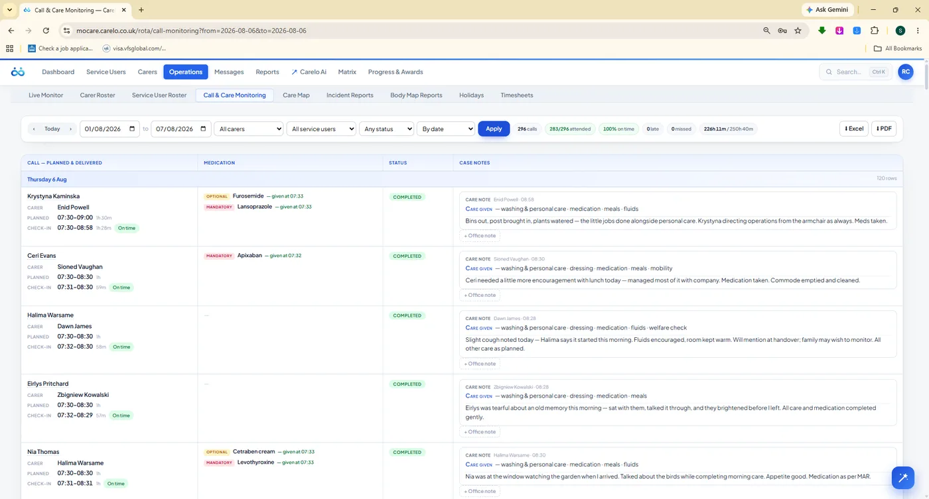Open the Chrome profile S avatar
Viewport: 929px width, 499px height.
pos(900,30)
